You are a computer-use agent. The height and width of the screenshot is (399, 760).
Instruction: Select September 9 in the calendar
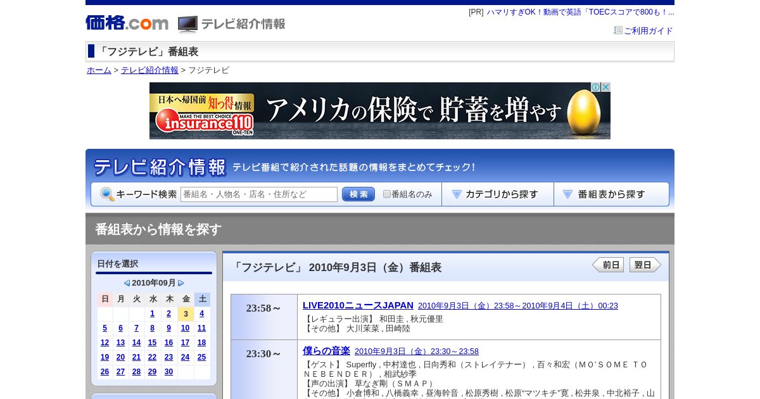click(168, 328)
